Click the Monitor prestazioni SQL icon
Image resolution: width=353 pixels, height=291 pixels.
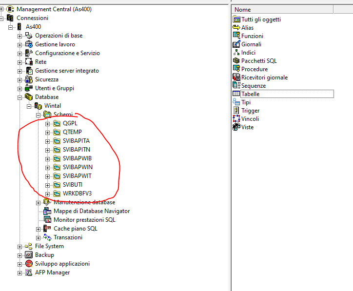47,220
